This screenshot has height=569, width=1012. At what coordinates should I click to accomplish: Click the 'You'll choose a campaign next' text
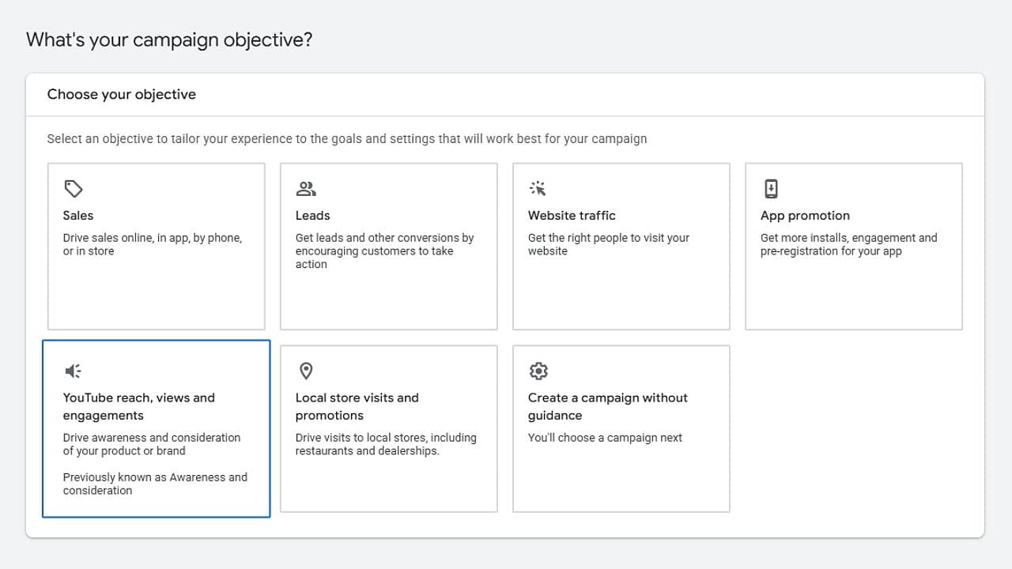tap(605, 438)
